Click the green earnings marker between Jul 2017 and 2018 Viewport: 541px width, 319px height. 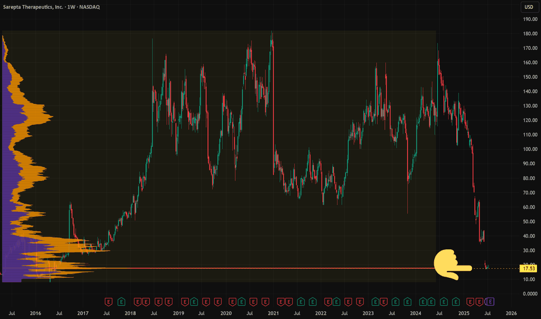click(121, 302)
